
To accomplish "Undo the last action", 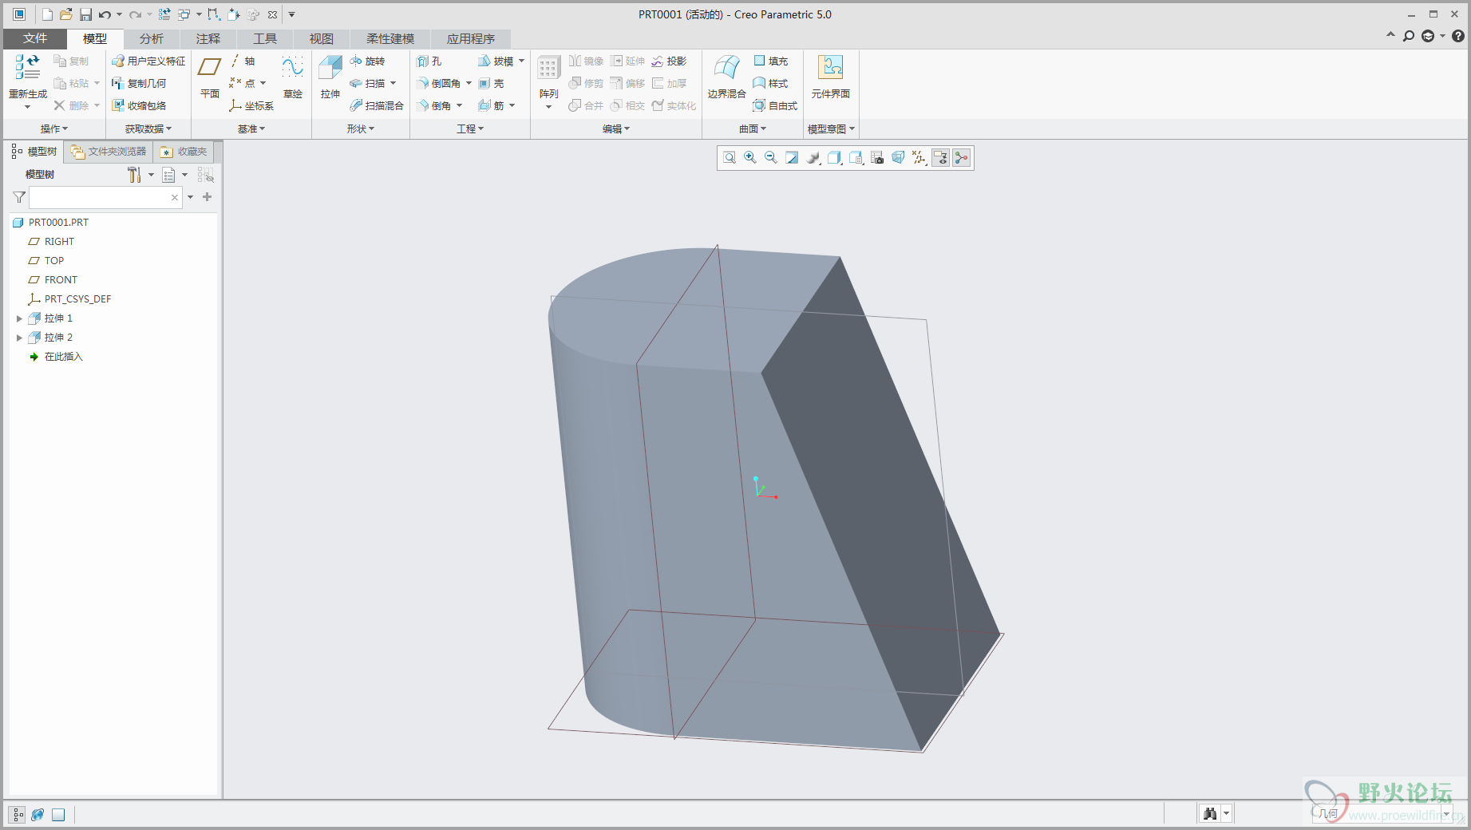I will click(105, 14).
